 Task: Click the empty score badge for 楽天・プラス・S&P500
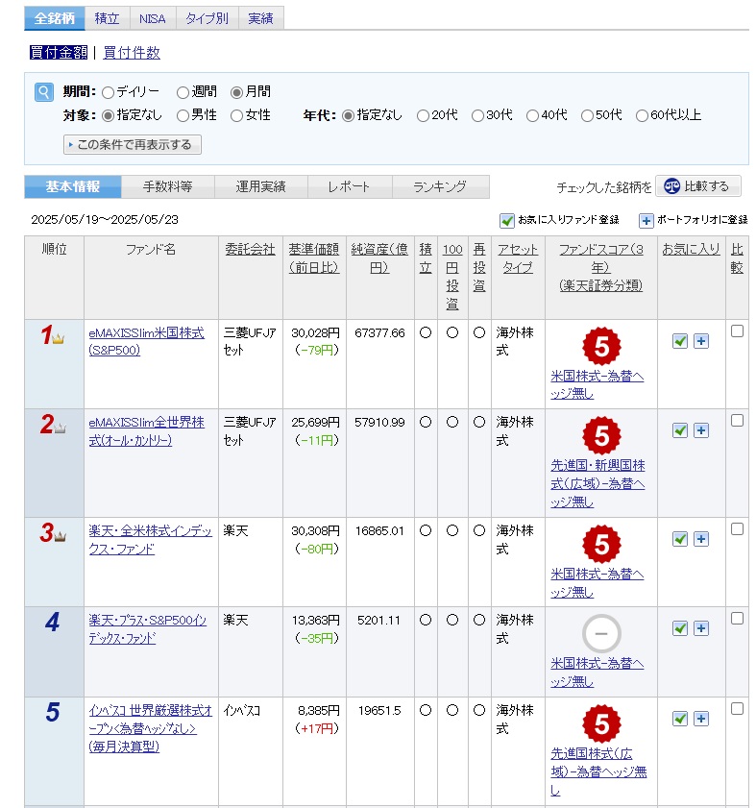coord(601,634)
